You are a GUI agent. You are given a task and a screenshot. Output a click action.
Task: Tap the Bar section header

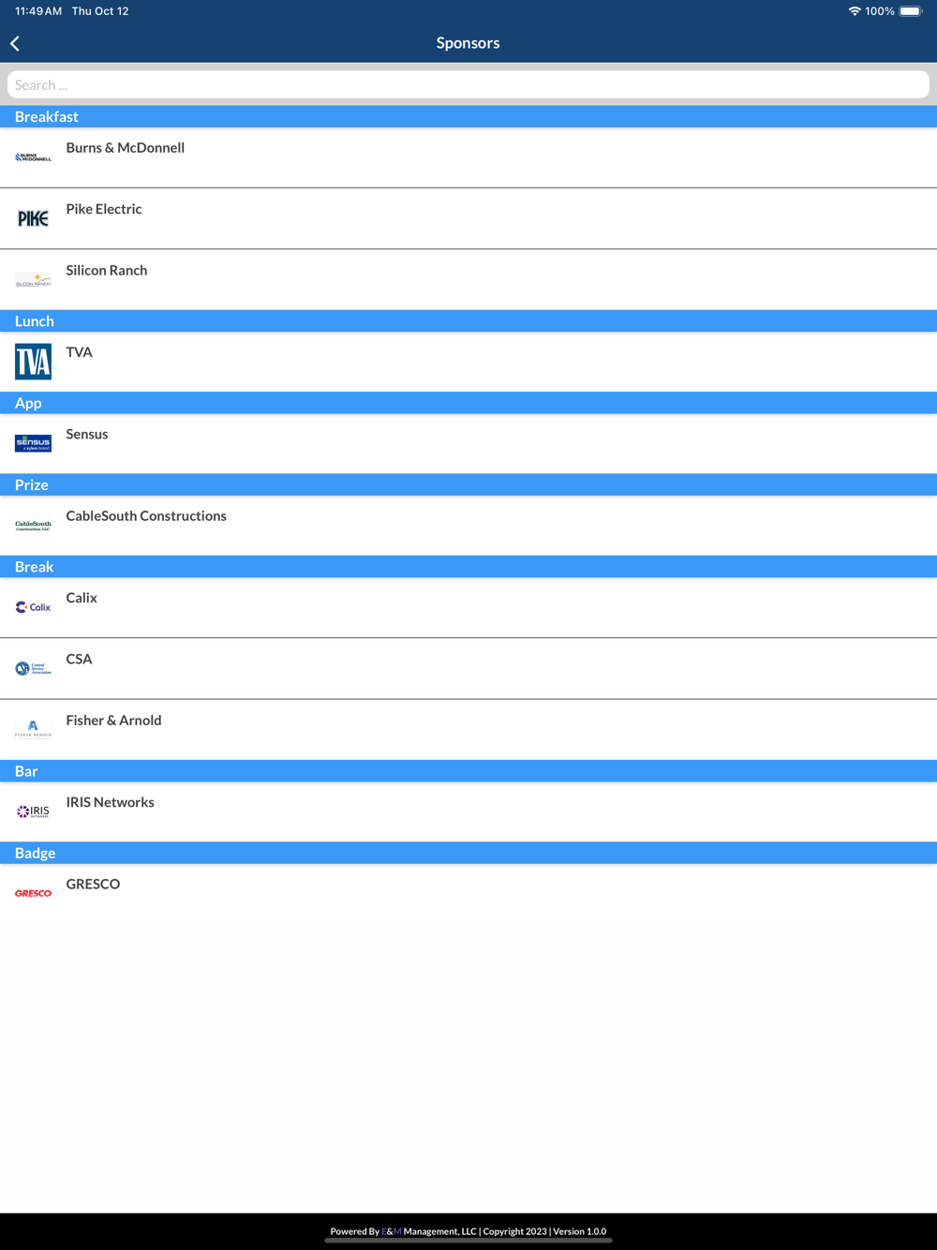(x=468, y=771)
